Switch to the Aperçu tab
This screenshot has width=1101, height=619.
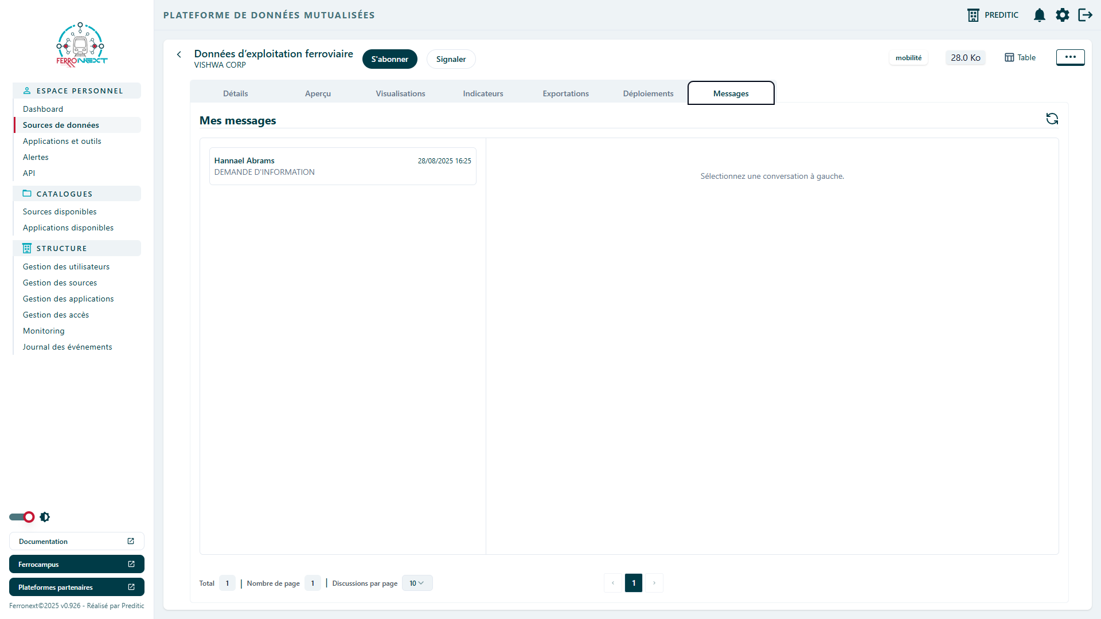click(x=318, y=93)
